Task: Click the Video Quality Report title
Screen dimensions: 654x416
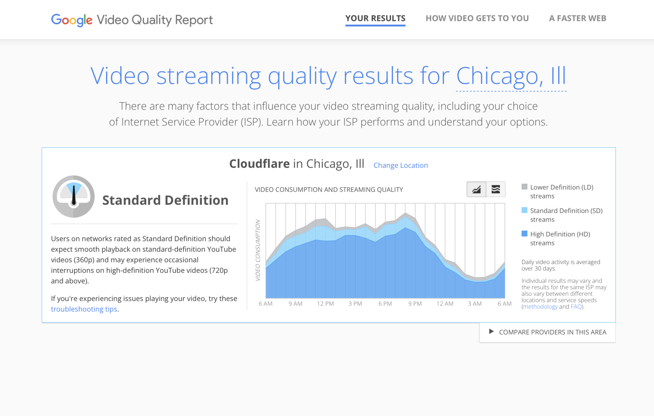Action: coord(155,20)
